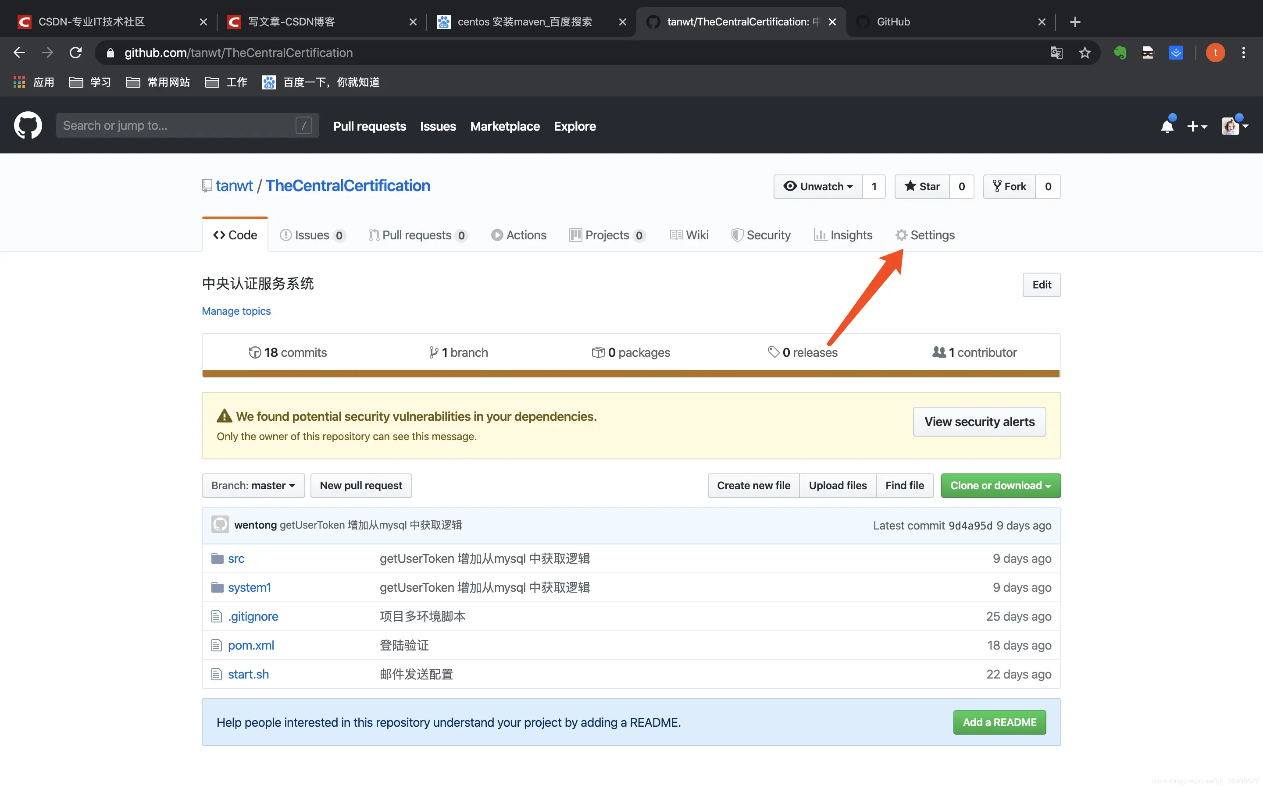Bookmark page with the star icon
The image size is (1263, 789).
click(1085, 53)
